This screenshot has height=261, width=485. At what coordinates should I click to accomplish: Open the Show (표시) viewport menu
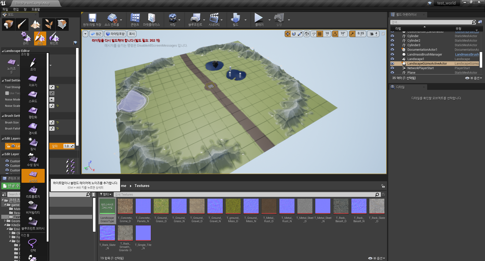pos(132,34)
